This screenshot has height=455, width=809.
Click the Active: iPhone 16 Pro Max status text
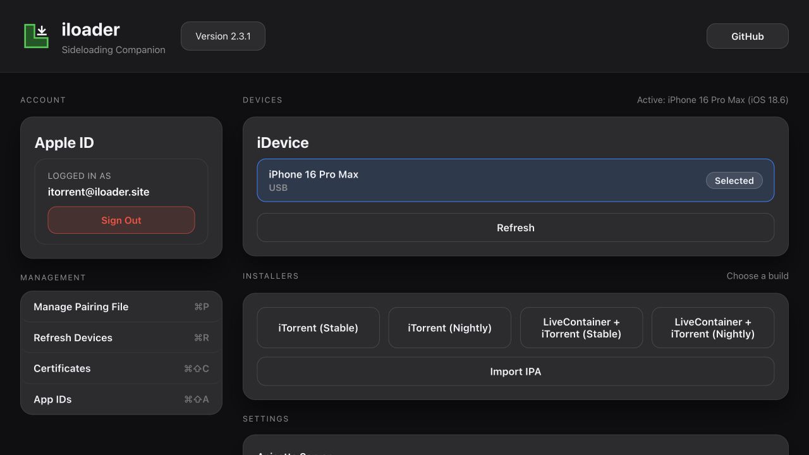712,100
